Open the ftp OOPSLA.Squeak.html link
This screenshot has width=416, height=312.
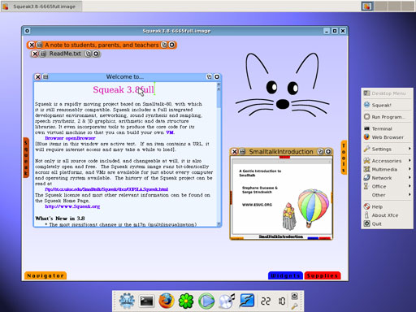106,189
